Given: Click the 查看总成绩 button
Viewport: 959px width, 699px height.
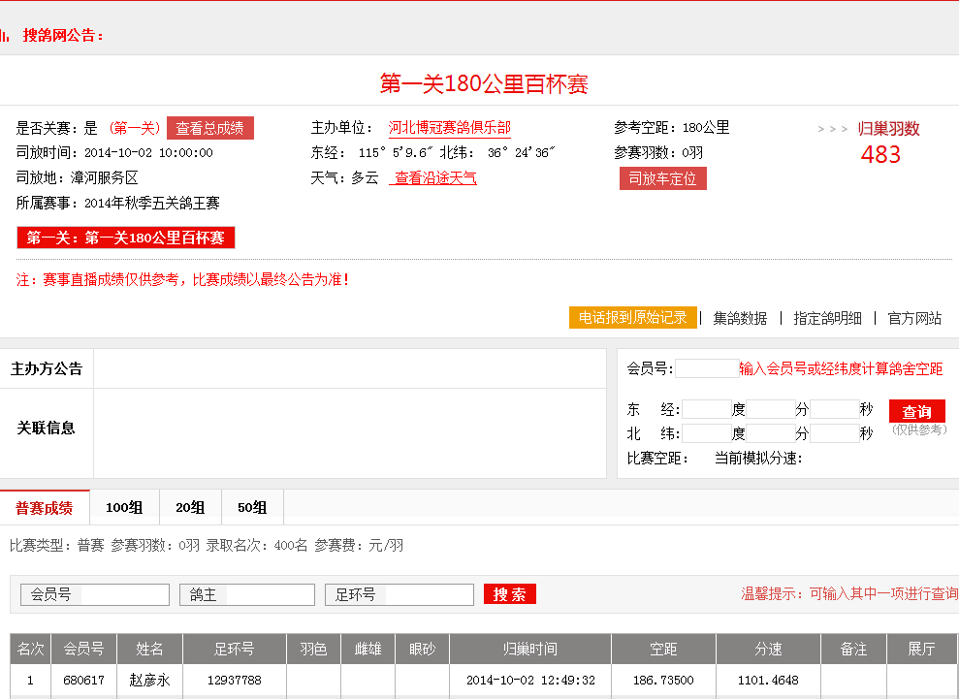Looking at the screenshot, I should point(209,128).
